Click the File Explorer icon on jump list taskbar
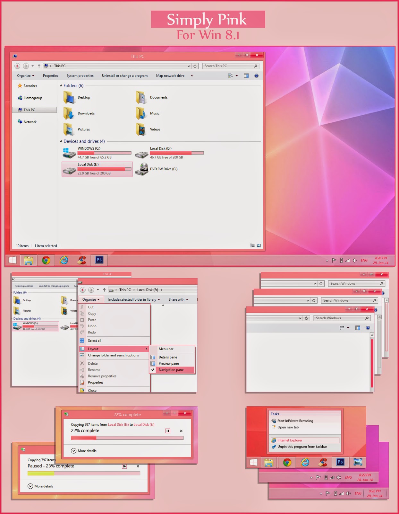Image resolution: width=399 pixels, height=514 pixels. click(x=269, y=462)
